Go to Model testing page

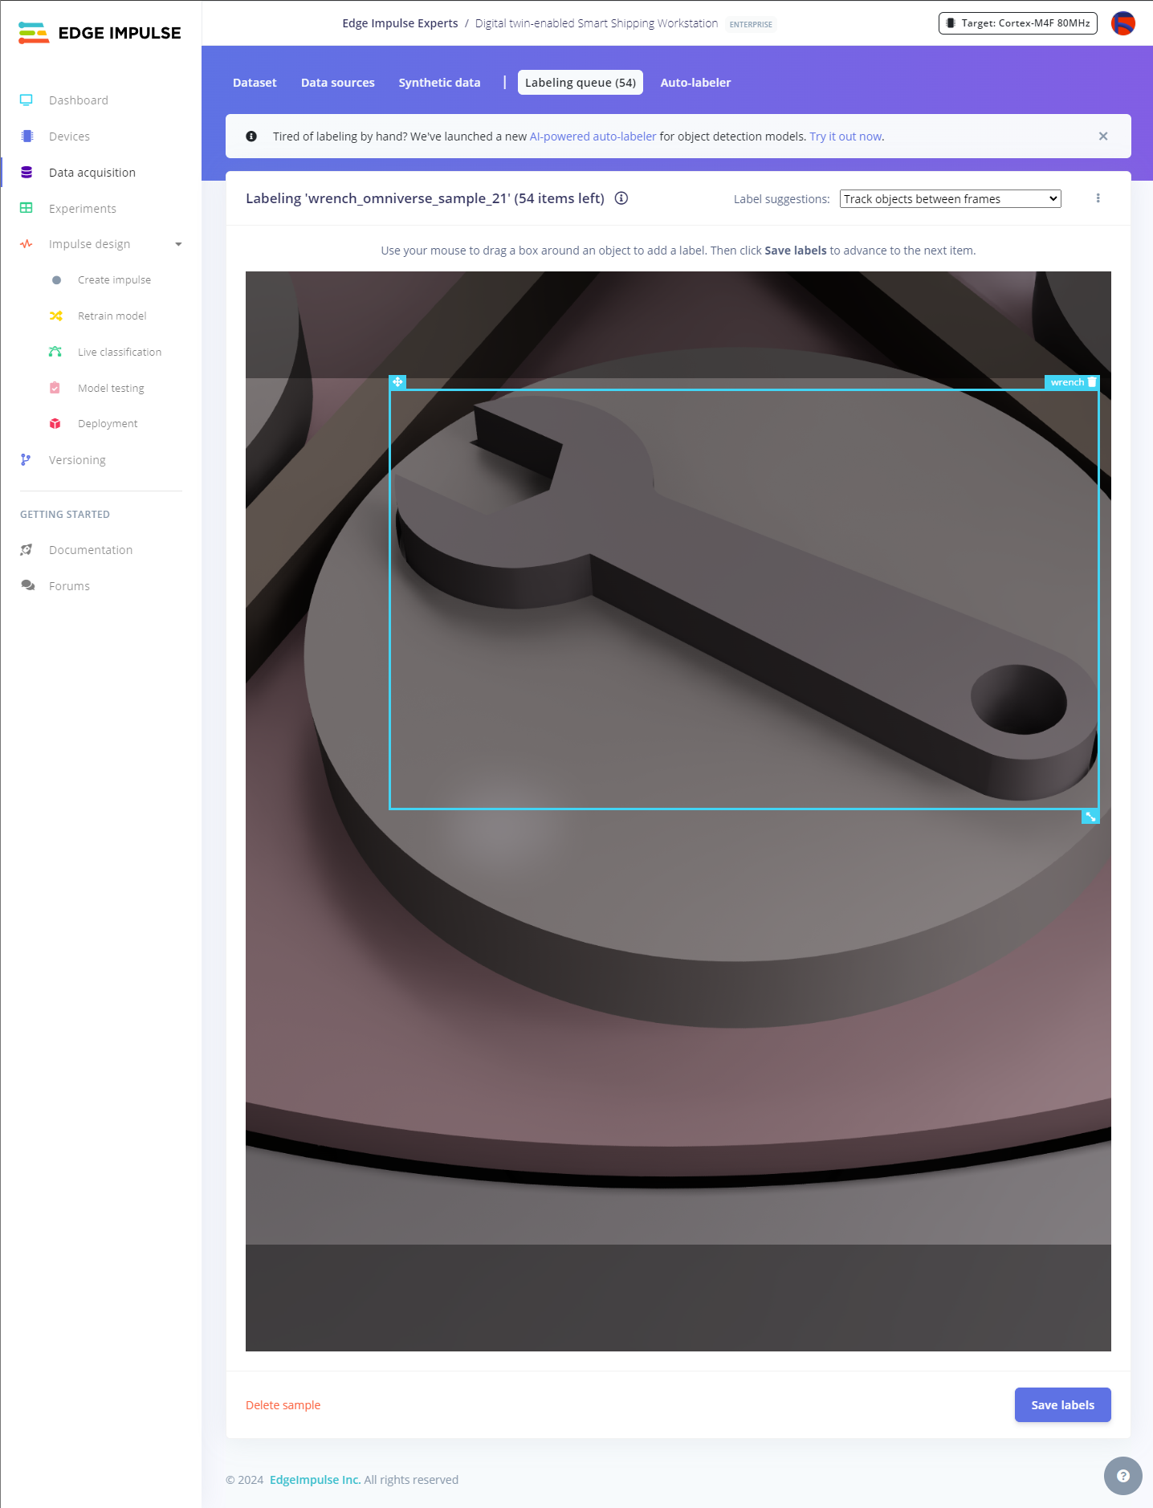pyautogui.click(x=111, y=388)
